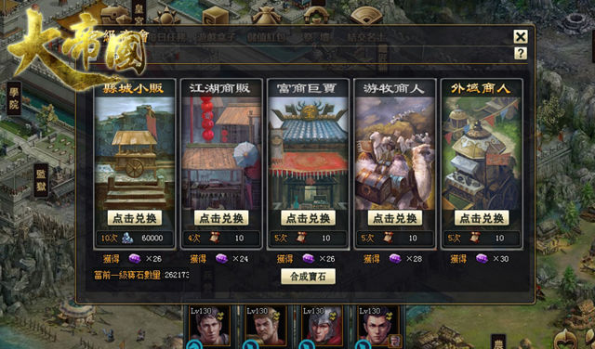Exchange with the 富商巨賈 merchant

(x=308, y=218)
